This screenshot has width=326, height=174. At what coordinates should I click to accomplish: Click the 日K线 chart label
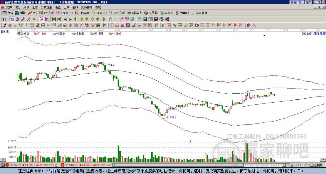[5, 32]
